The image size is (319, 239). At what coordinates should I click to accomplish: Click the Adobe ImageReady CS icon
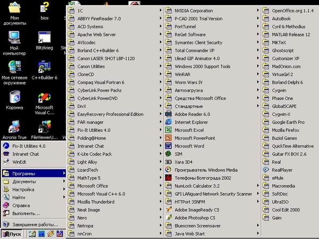168,210
